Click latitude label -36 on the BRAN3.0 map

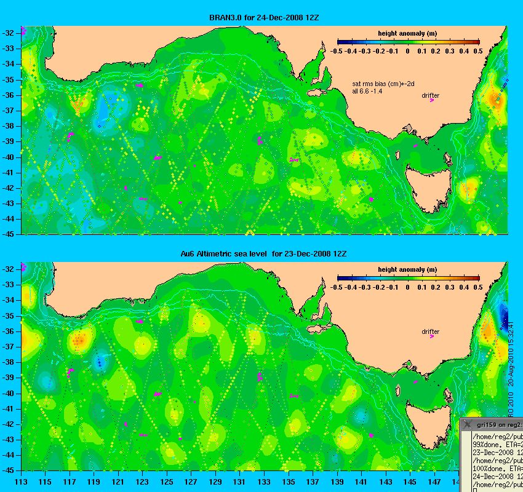8,95
